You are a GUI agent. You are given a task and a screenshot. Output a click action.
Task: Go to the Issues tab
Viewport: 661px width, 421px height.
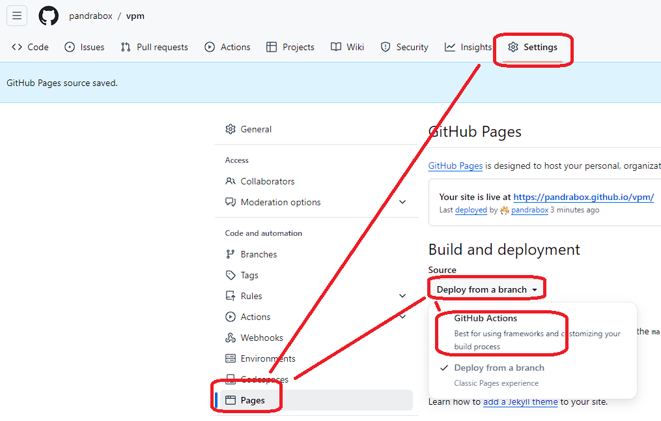[85, 47]
